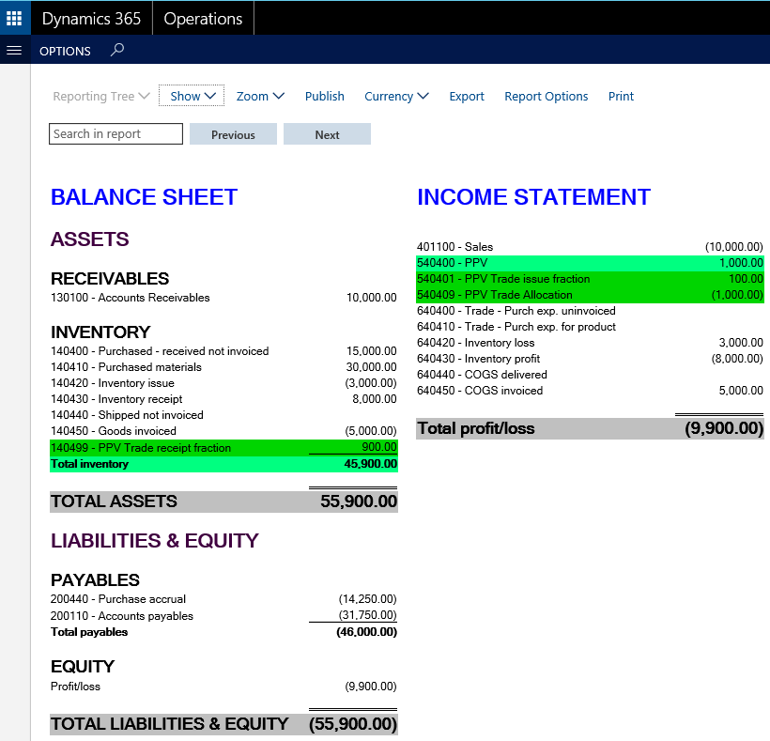Open the Show dropdown menu
The width and height of the screenshot is (770, 741).
pos(192,96)
